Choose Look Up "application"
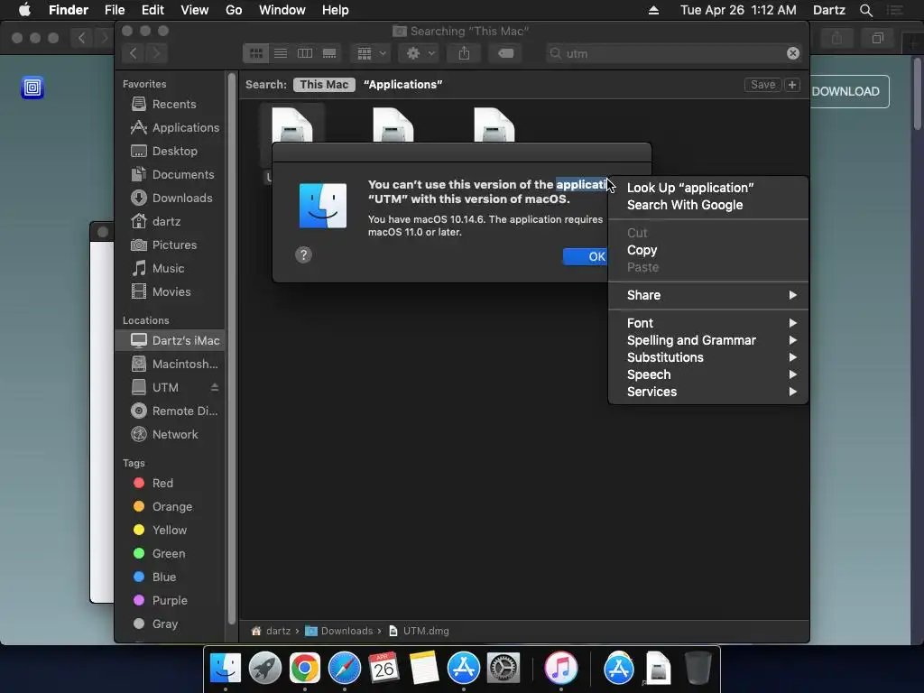This screenshot has height=693, width=924. (x=707, y=188)
